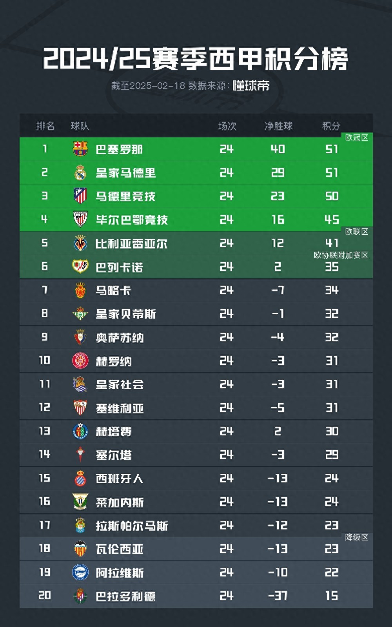Click team name 皇家马德里
Image resolution: width=392 pixels, height=627 pixels.
pos(125,173)
